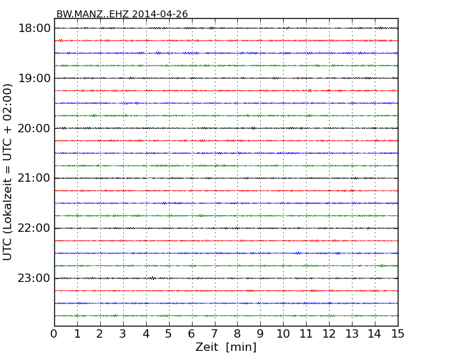Click the Zeit [min] axis label

coord(226,347)
